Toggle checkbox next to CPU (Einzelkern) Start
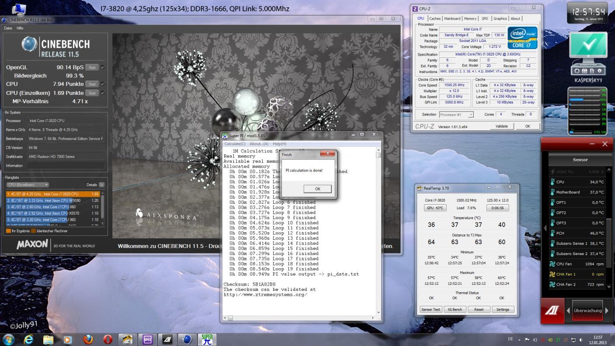Viewport: 615px width, 346px height. pyautogui.click(x=102, y=93)
